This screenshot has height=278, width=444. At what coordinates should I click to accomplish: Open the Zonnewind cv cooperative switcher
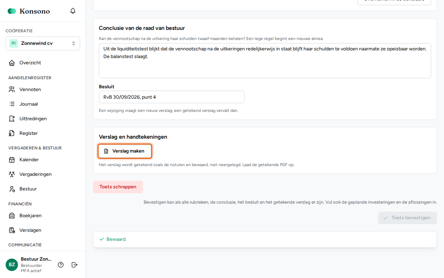point(43,43)
